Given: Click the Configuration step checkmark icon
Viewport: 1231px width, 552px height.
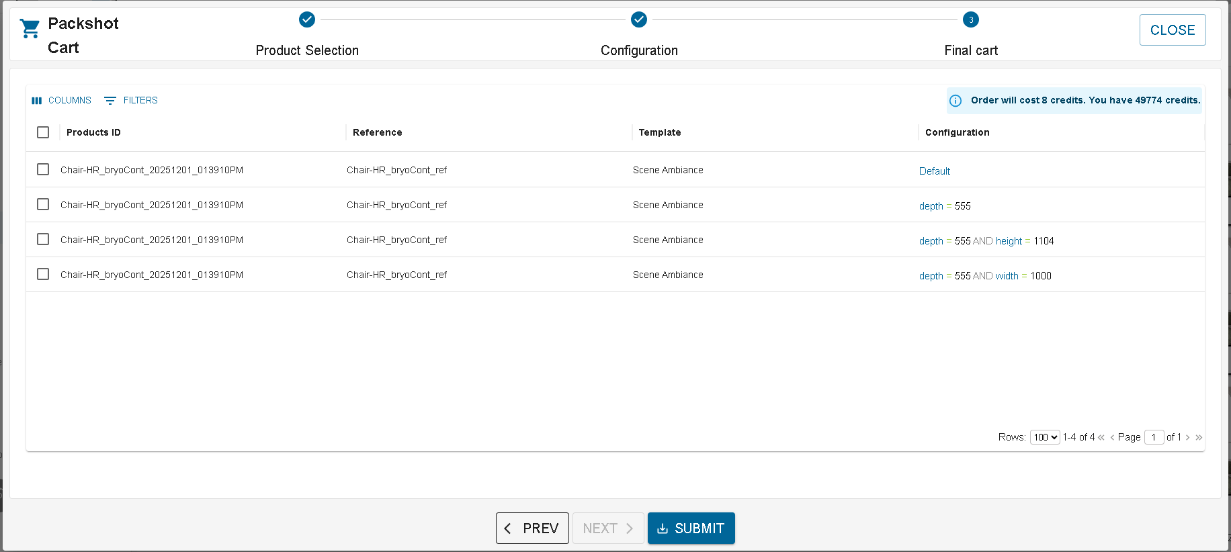Looking at the screenshot, I should coord(639,19).
